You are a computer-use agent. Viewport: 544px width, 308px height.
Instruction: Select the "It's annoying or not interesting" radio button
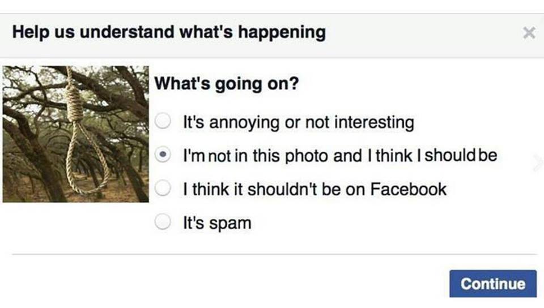point(163,121)
